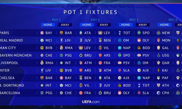Select the Arsenal crest in Bayern München row
This screenshot has height=109, width=182.
coord(100,55)
